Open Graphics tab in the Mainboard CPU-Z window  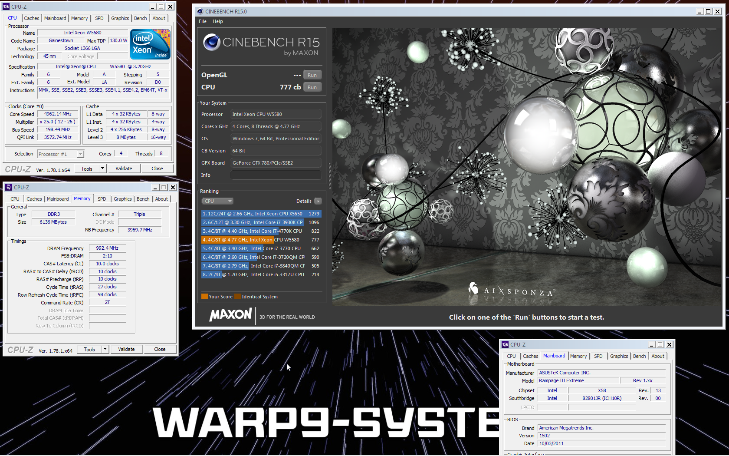(619, 356)
